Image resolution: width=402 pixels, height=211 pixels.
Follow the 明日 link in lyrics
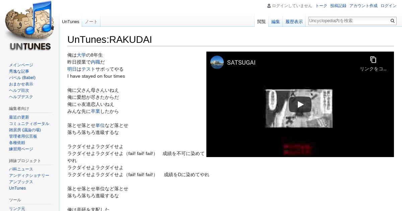(x=72, y=69)
